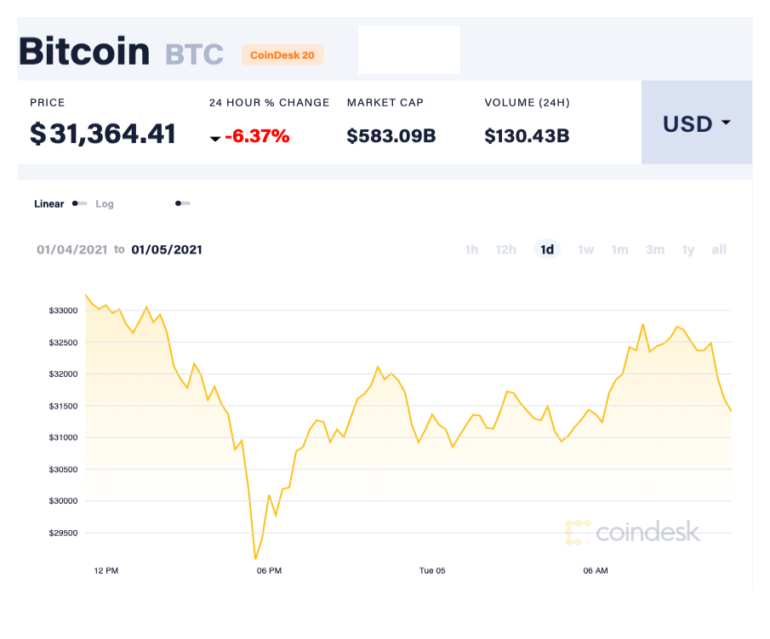Select the 3m range option
The image size is (770, 639).
[654, 249]
